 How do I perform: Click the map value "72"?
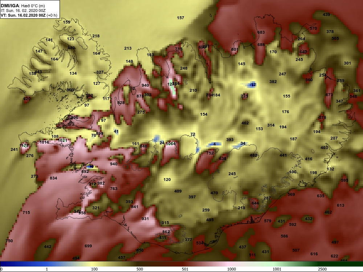pos(193,135)
